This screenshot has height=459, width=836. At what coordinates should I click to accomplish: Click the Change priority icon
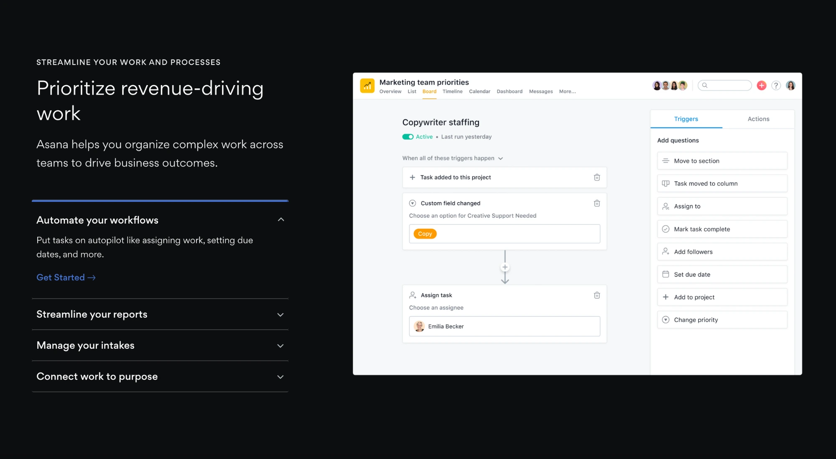pyautogui.click(x=665, y=319)
